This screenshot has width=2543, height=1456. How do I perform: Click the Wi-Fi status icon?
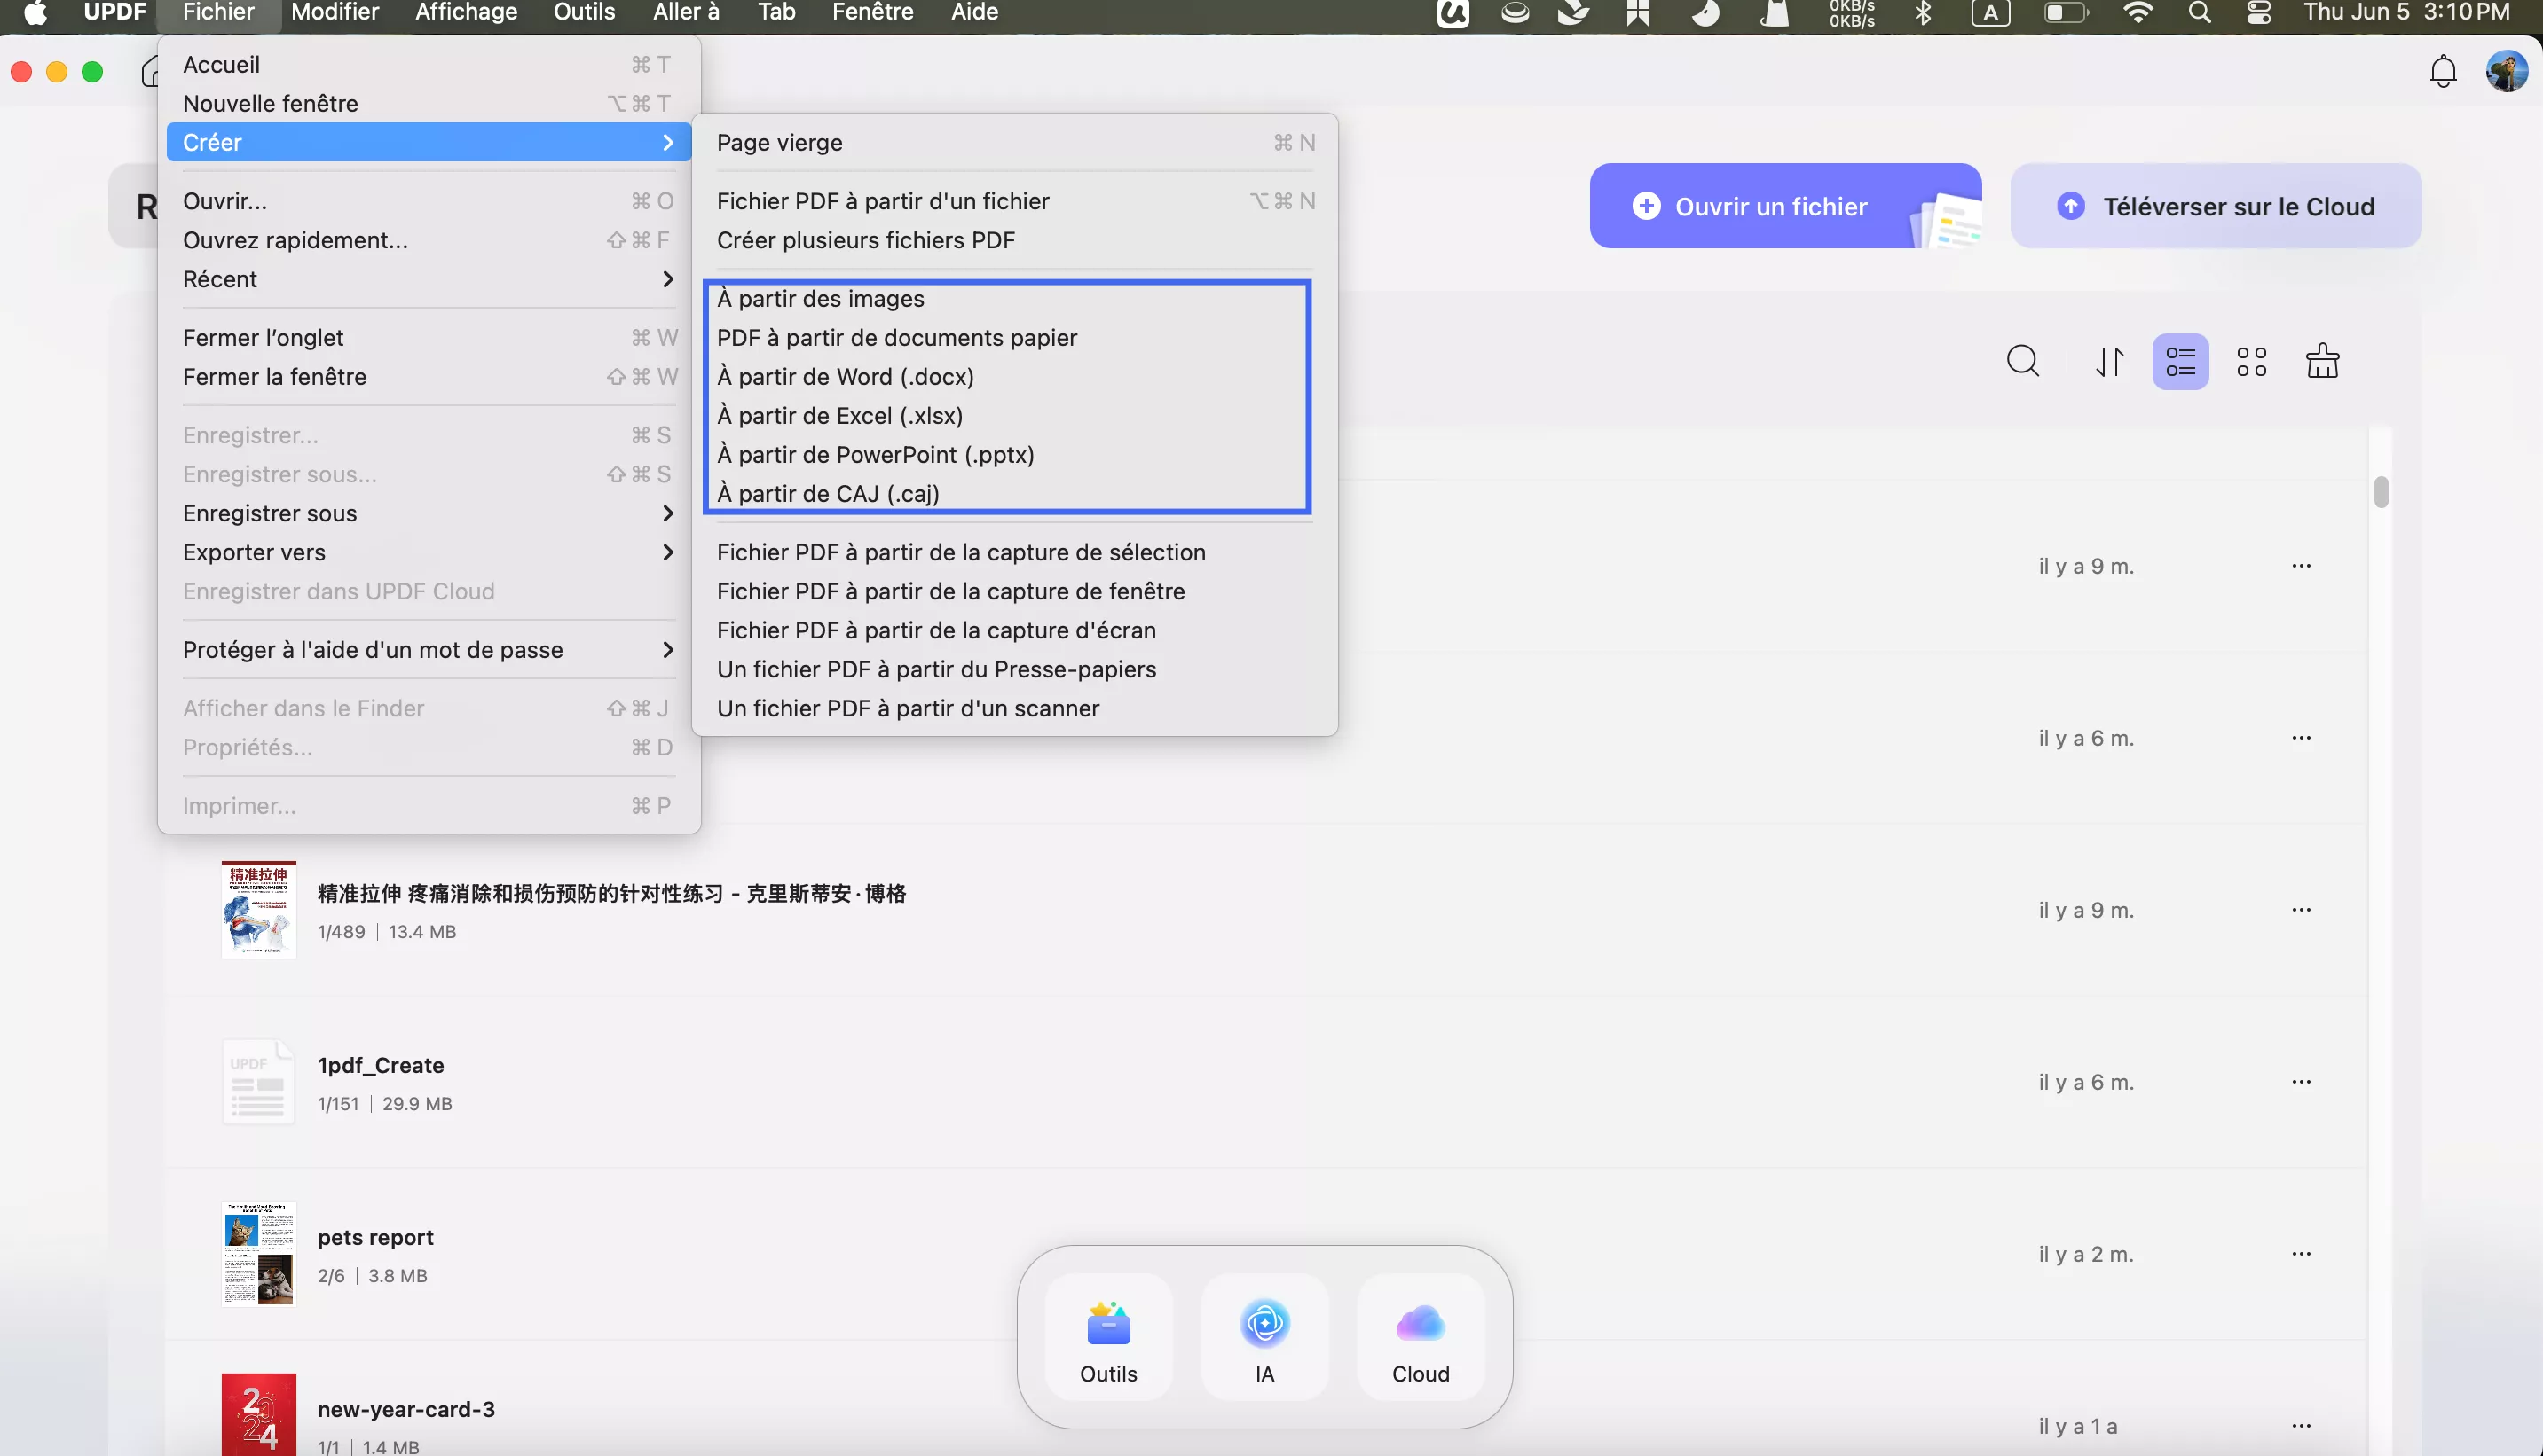click(x=2138, y=13)
